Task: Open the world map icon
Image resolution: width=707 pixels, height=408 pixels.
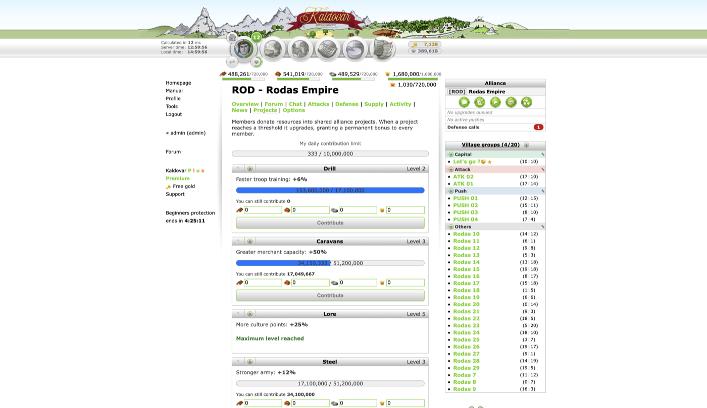Action: 328,49
